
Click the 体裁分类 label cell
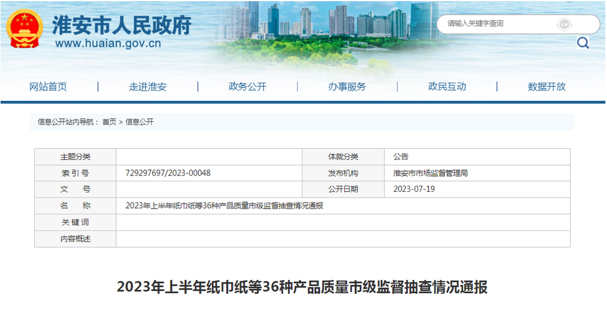pos(343,157)
